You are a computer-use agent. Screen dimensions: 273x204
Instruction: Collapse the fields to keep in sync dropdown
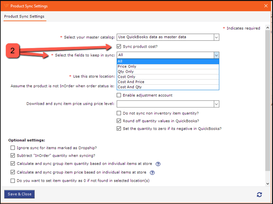click(x=216, y=55)
